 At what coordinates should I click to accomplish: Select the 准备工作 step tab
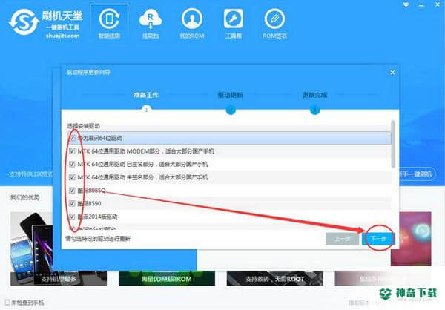click(145, 95)
